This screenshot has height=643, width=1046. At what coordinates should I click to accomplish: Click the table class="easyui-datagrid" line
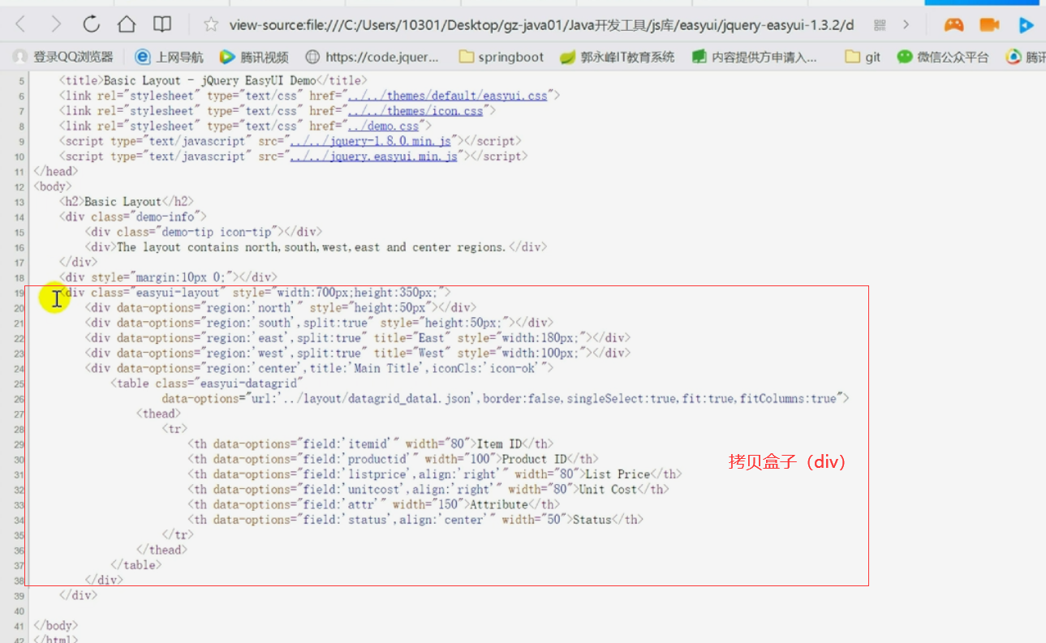[x=207, y=384]
